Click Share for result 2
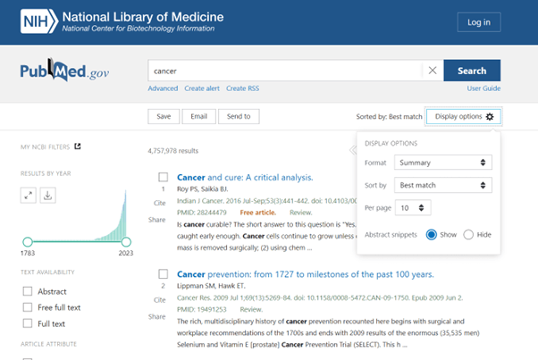This screenshot has height=360, width=538. tap(156, 317)
